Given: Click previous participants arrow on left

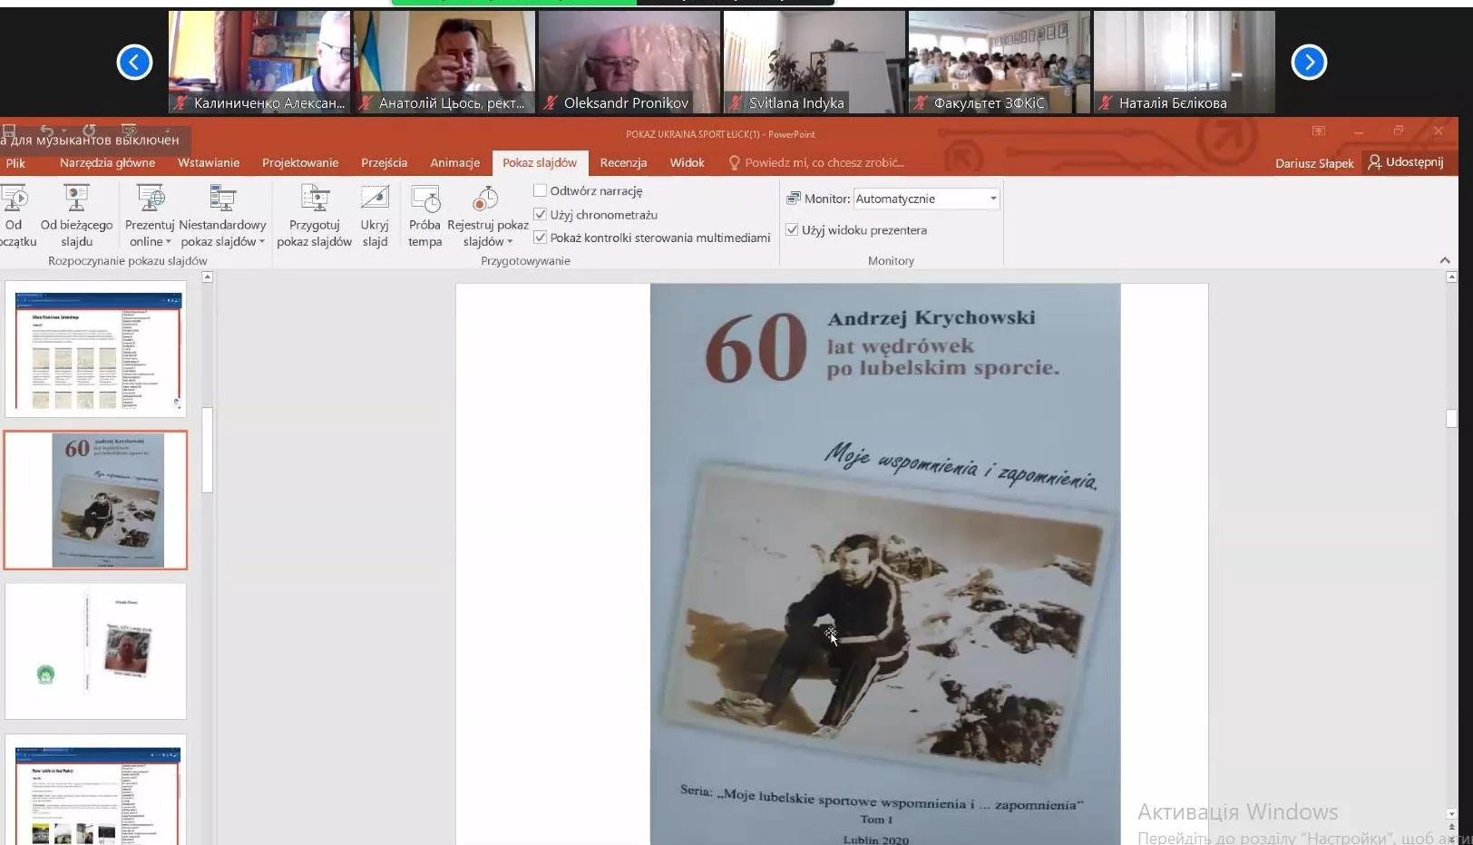Looking at the screenshot, I should pos(134,63).
